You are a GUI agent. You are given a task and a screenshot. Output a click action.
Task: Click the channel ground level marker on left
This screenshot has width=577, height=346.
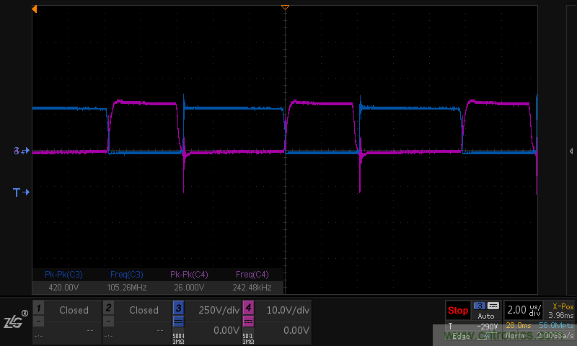point(21,151)
